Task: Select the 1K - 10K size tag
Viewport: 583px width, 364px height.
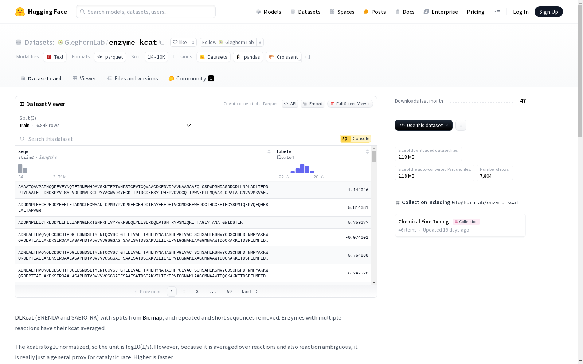Action: pyautogui.click(x=156, y=57)
